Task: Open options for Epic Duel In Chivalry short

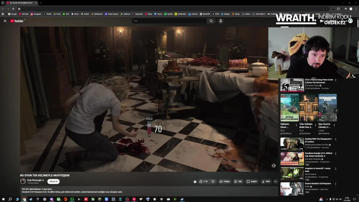Action: click(334, 125)
